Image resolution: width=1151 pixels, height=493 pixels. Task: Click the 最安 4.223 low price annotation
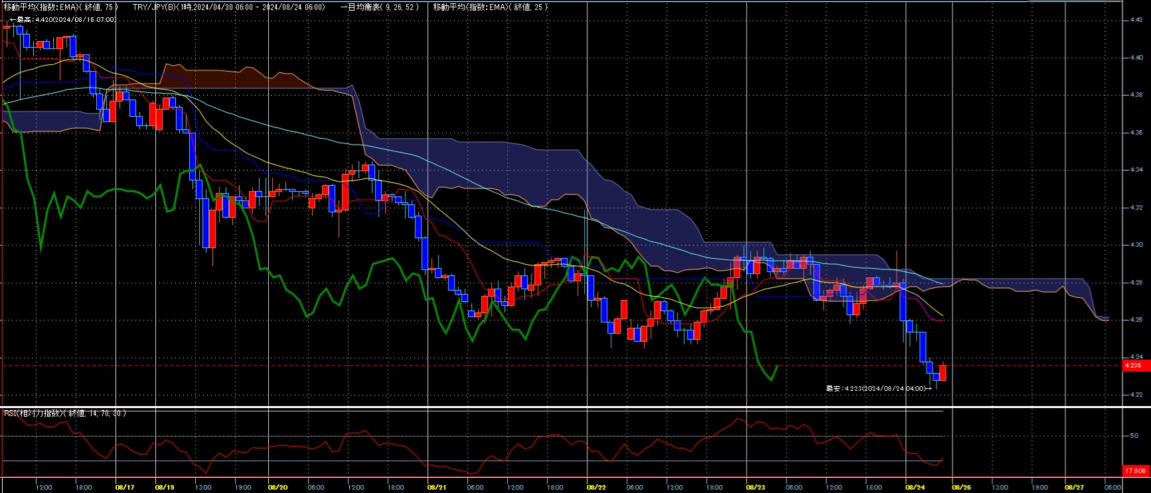pyautogui.click(x=878, y=388)
